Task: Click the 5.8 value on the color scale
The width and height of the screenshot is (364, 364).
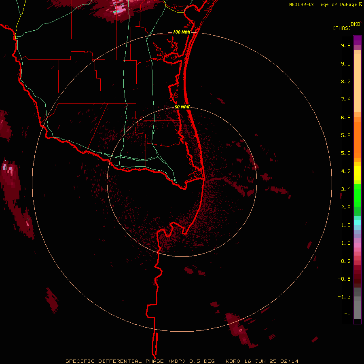Action: click(x=346, y=135)
